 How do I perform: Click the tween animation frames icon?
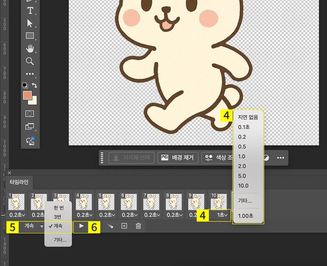click(x=109, y=226)
